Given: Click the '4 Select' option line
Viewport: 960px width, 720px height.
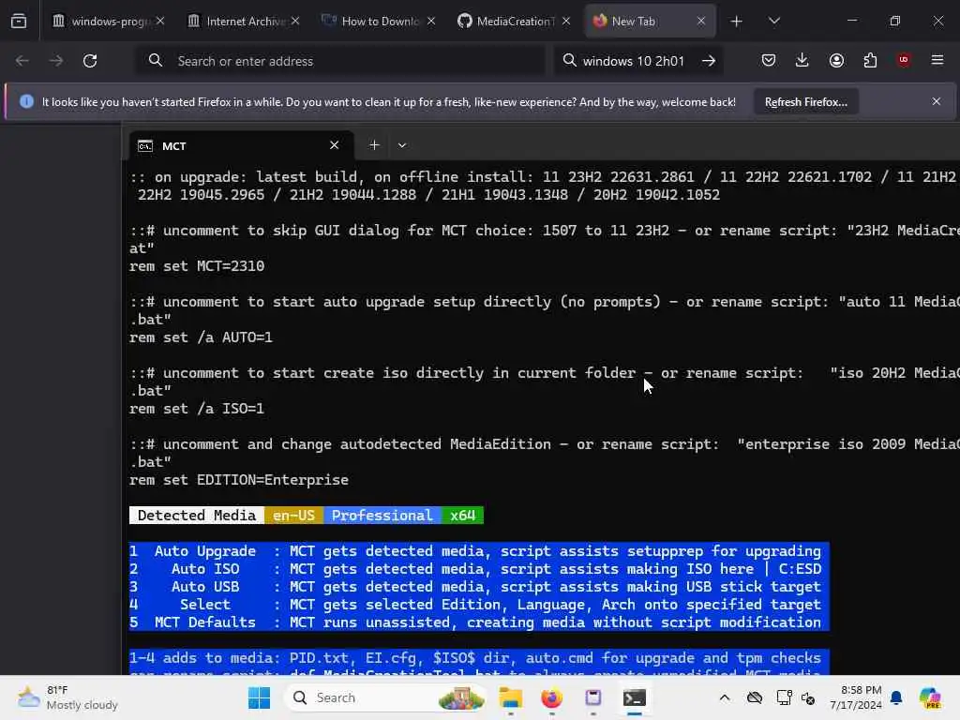Looking at the screenshot, I should click(479, 605).
